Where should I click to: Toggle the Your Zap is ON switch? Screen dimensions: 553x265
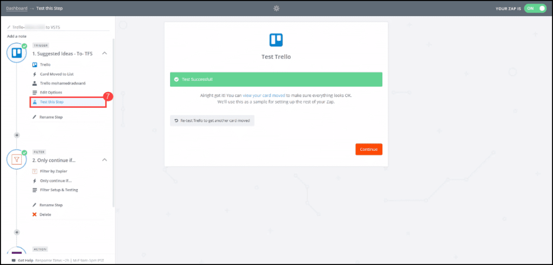click(535, 9)
